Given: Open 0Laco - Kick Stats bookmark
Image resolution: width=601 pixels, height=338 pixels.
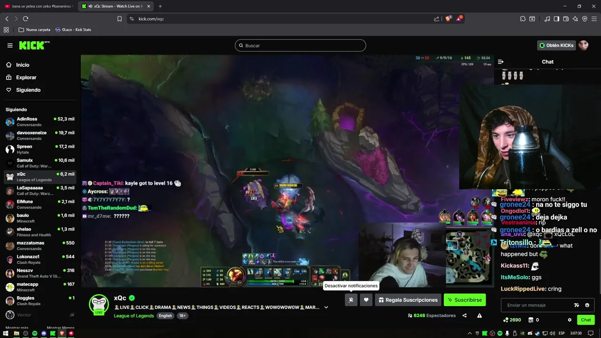Looking at the screenshot, I should 73,30.
